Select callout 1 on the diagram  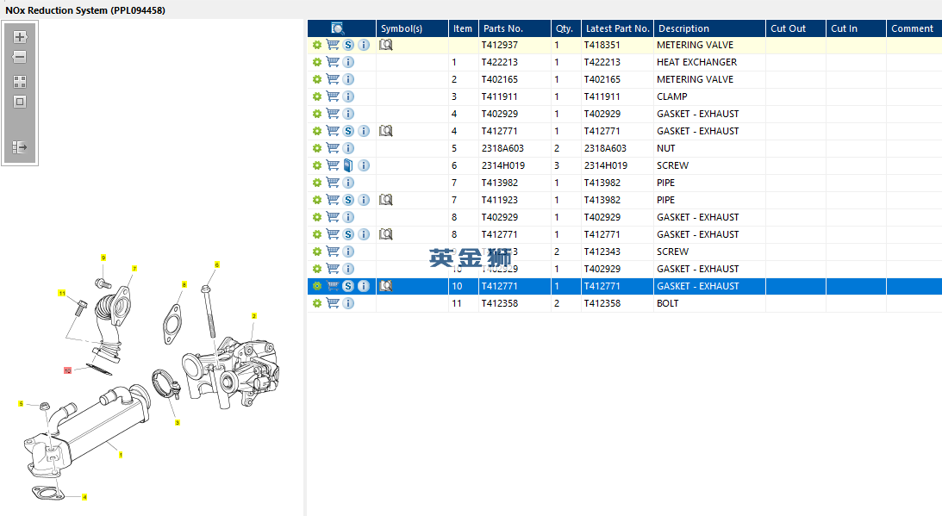[x=121, y=455]
